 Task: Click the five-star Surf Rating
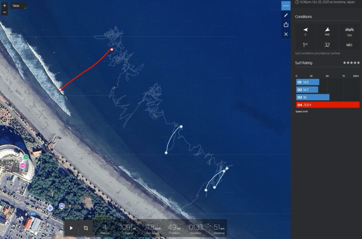coord(351,63)
